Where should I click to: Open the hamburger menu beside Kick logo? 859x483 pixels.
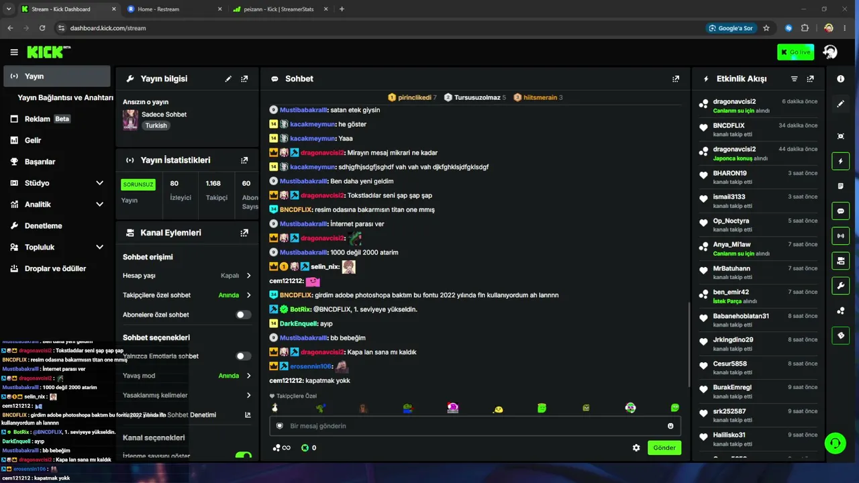pos(14,52)
